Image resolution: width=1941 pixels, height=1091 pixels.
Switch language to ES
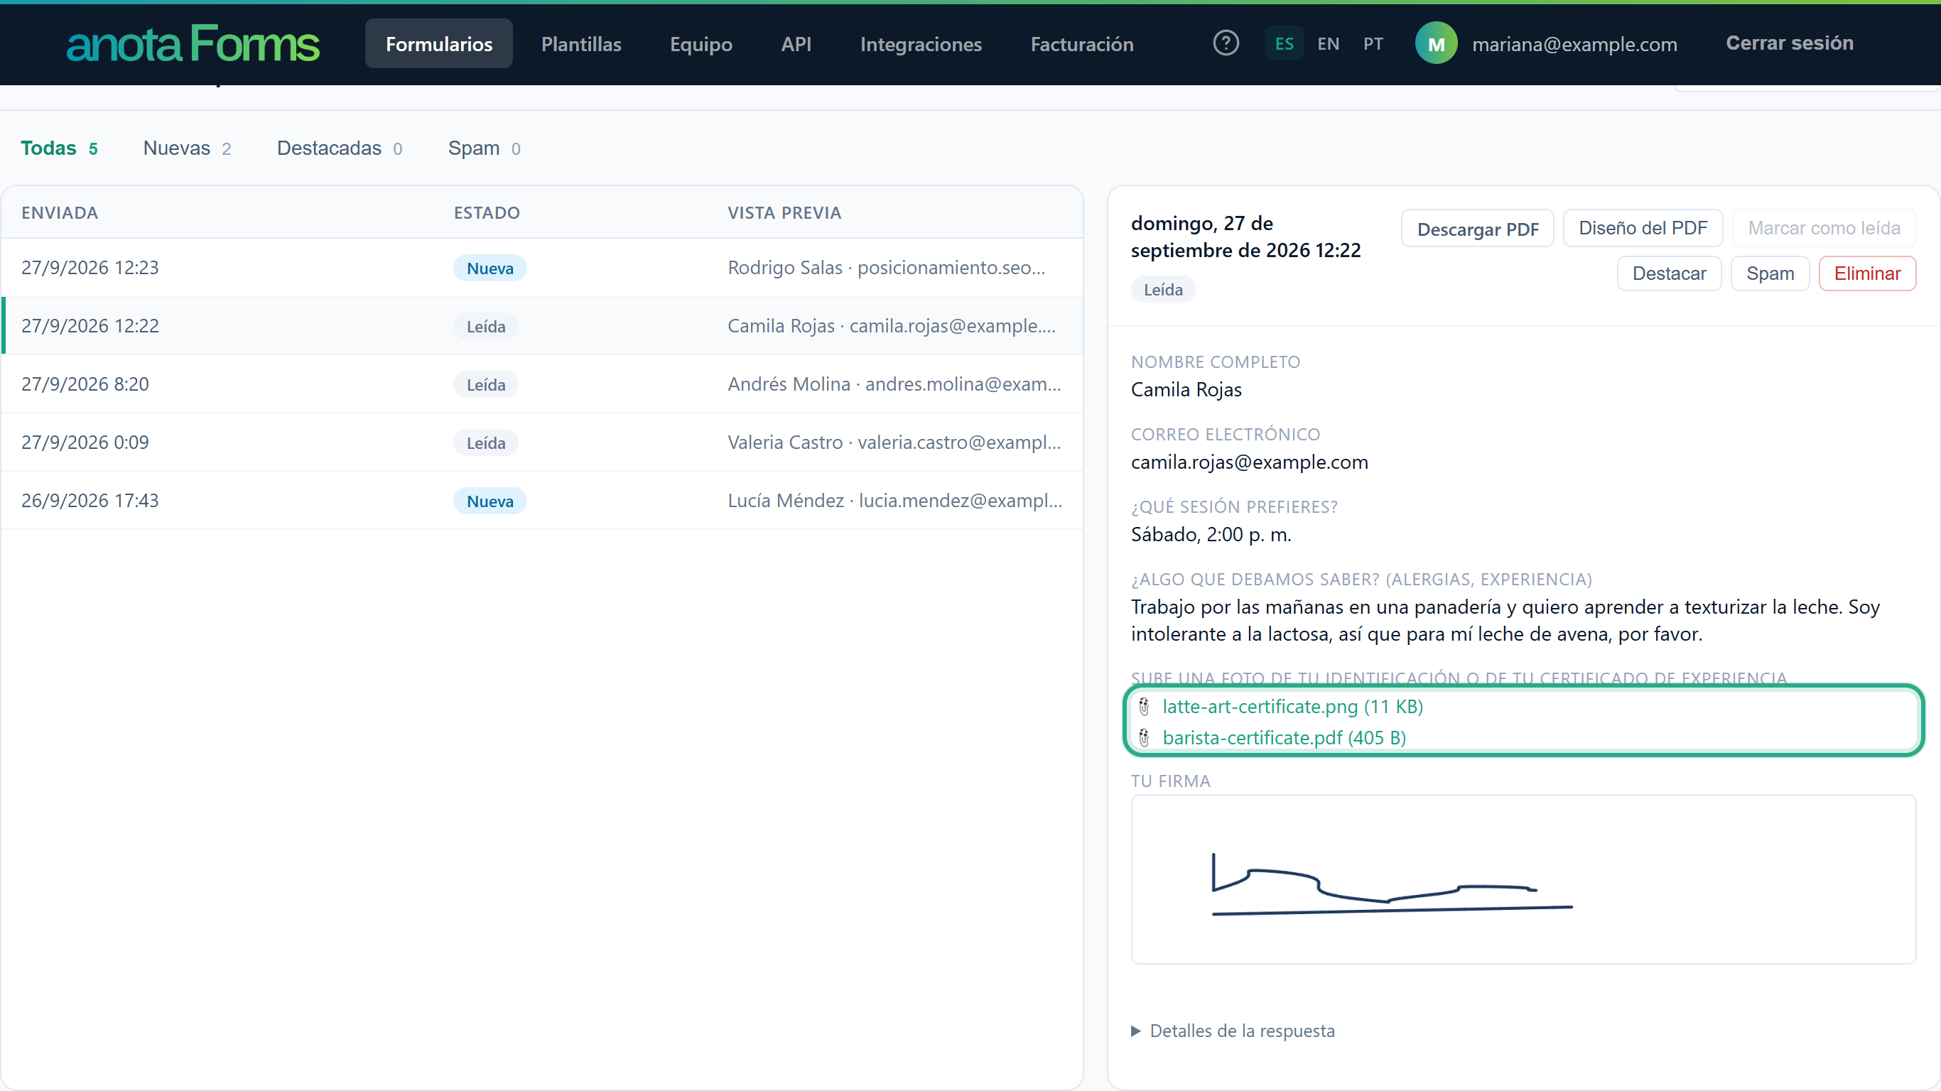coord(1284,44)
